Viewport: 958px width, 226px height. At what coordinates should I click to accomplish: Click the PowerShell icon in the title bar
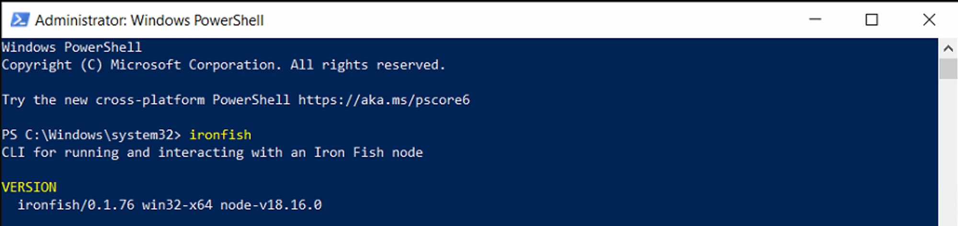(20, 20)
